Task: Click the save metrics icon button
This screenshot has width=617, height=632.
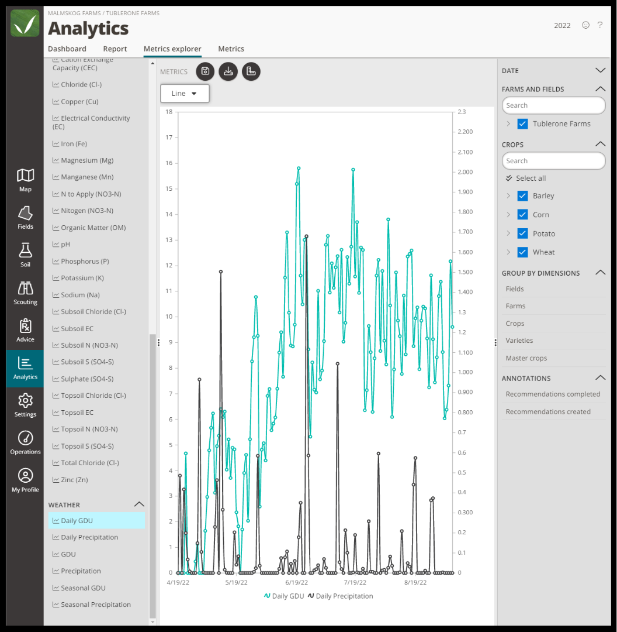Action: [205, 71]
